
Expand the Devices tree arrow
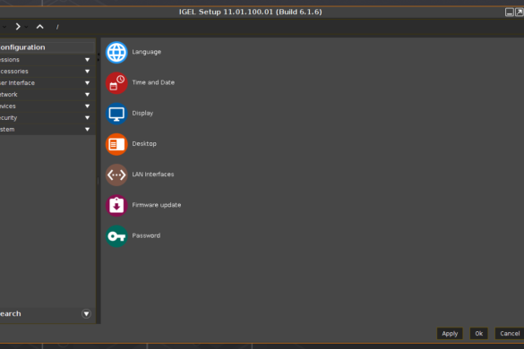tap(87, 106)
